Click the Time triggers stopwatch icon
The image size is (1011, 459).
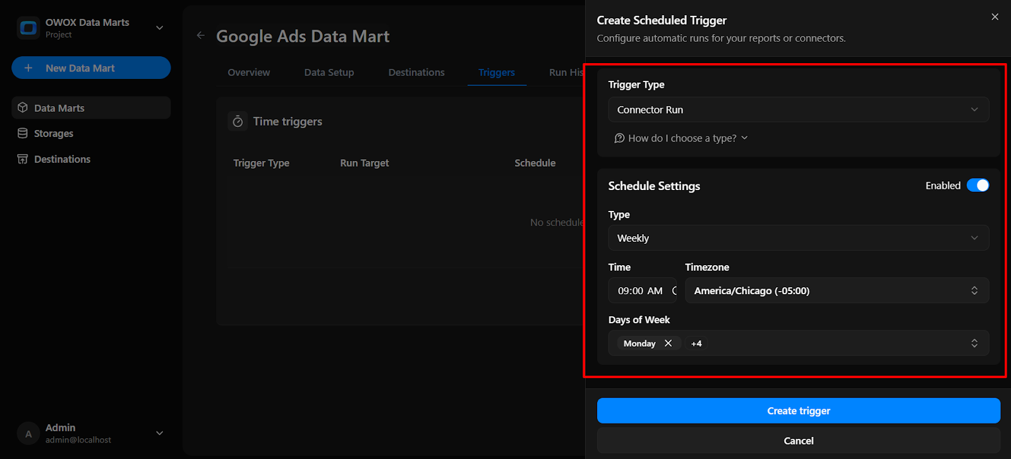click(238, 121)
